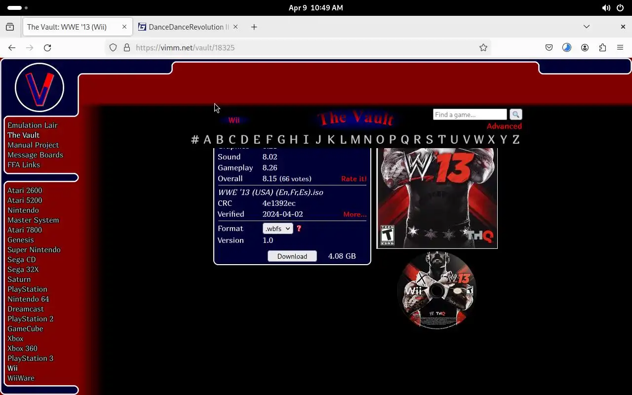This screenshot has height=395, width=632.
Task: Open the clock showing Apr 9 10:49 AM
Action: [316, 8]
